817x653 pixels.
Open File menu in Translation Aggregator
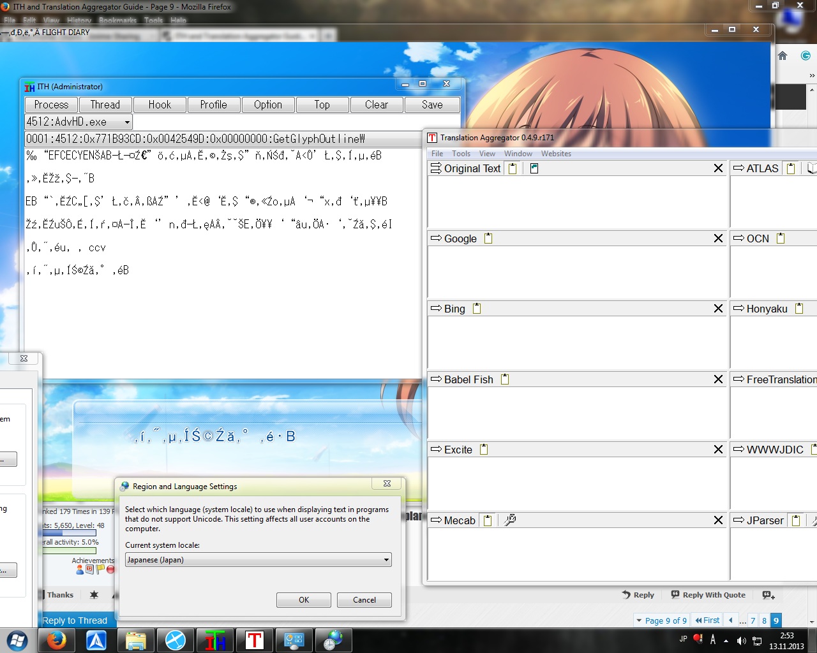[437, 154]
